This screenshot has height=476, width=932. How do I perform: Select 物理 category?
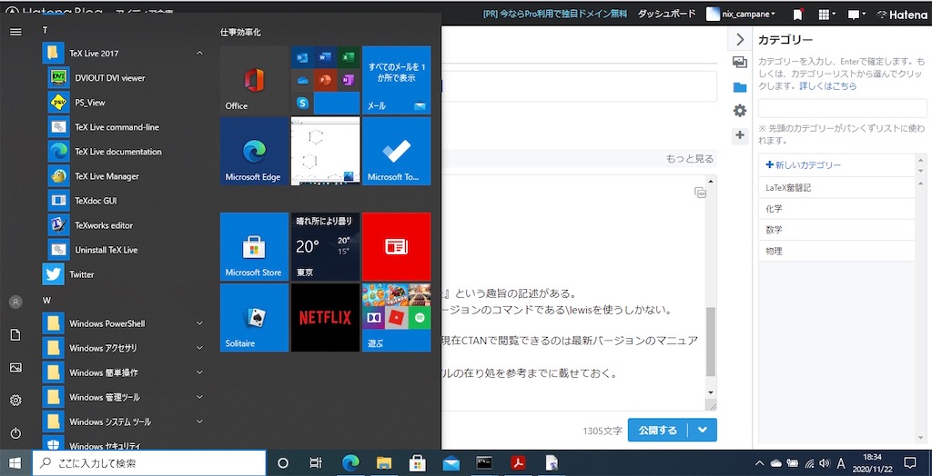(836, 251)
